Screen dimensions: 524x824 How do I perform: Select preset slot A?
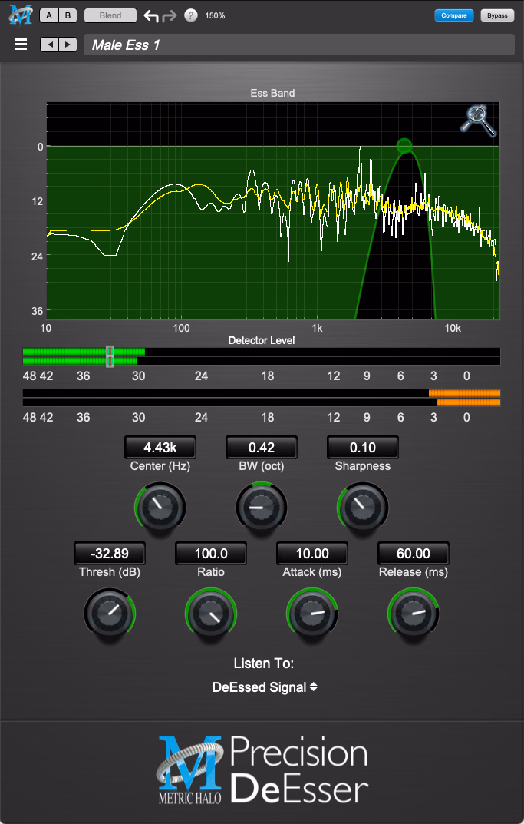point(49,15)
